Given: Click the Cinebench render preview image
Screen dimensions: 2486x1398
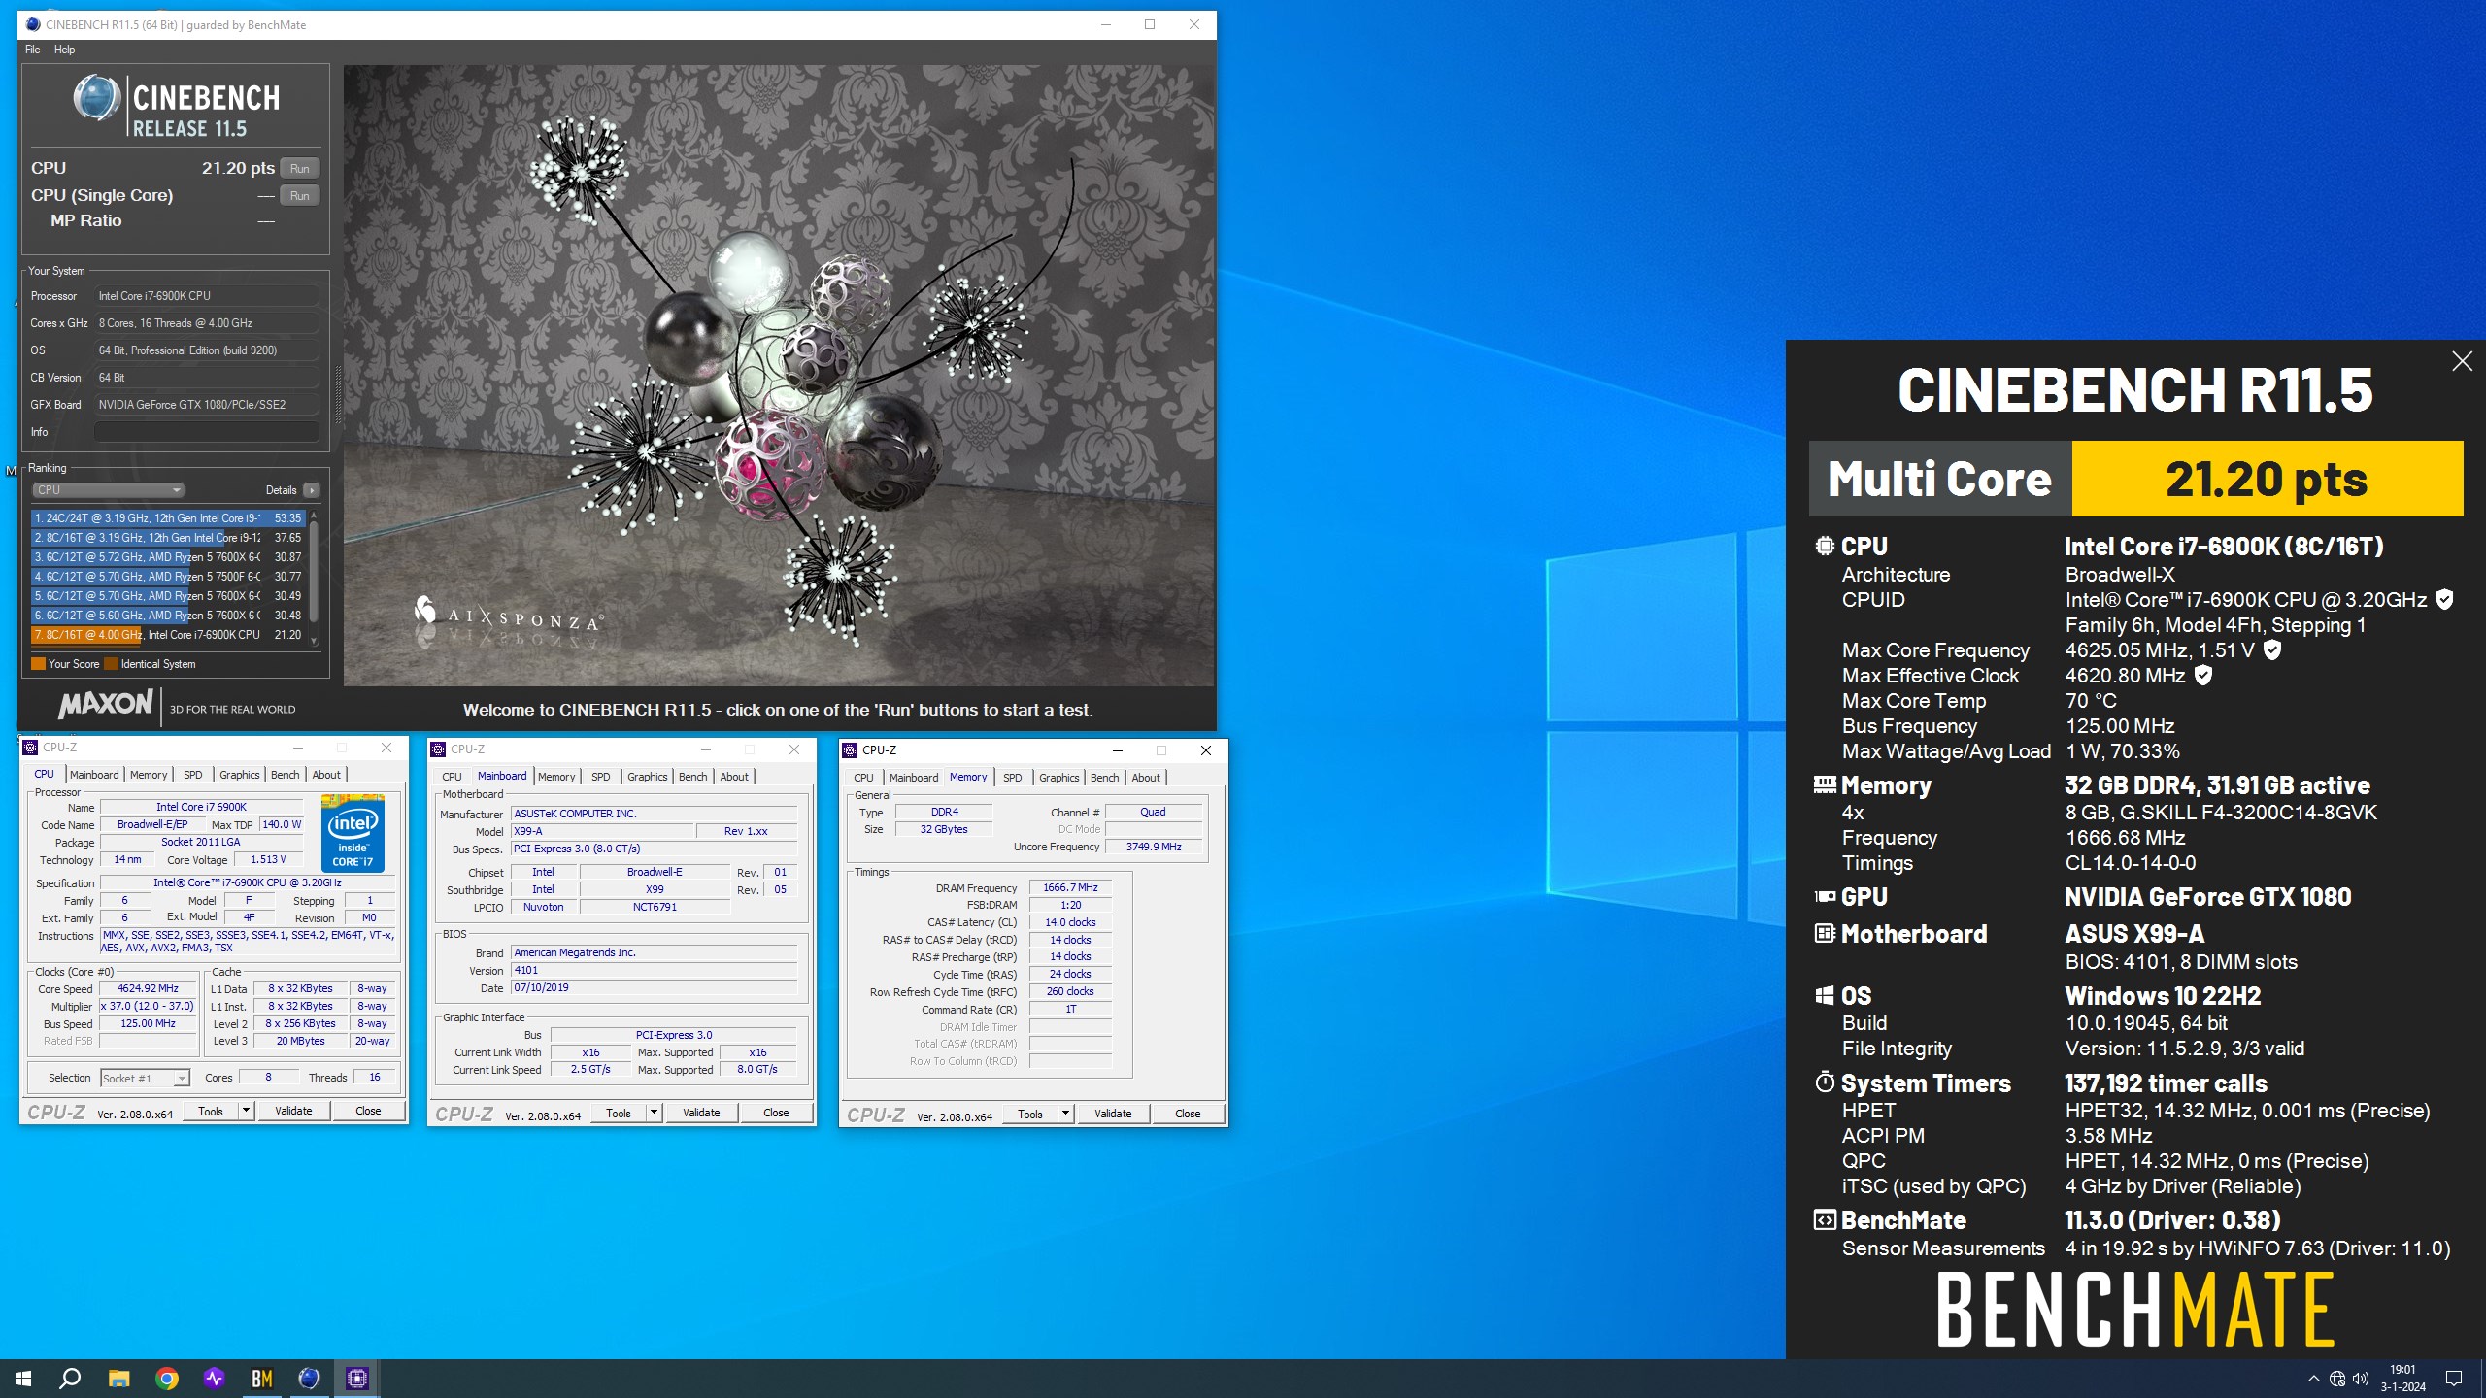Looking at the screenshot, I should point(779,376).
